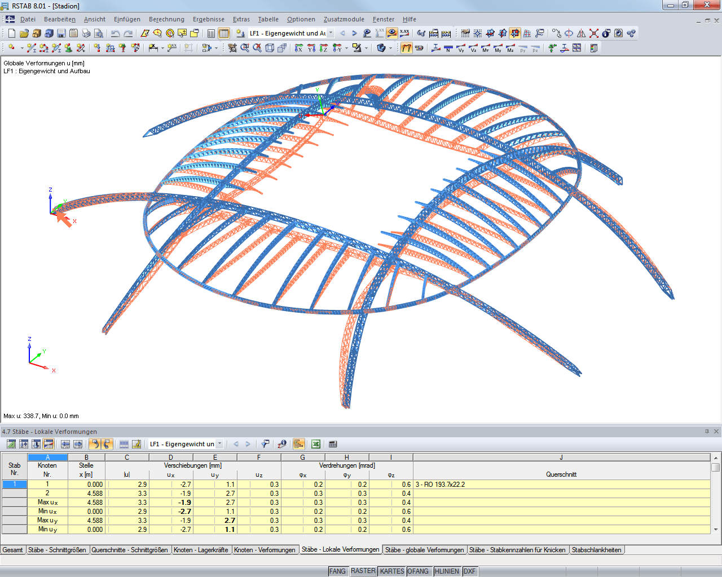Export table to Excel
Screen dimensions: 722x577
point(316,444)
